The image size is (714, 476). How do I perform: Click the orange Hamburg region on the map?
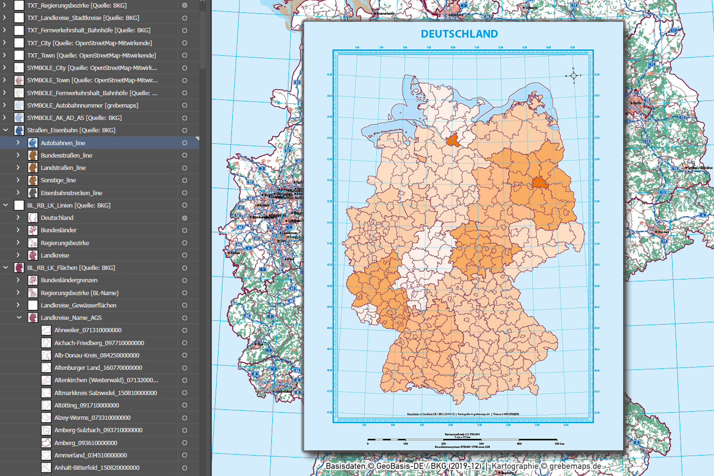(x=452, y=140)
